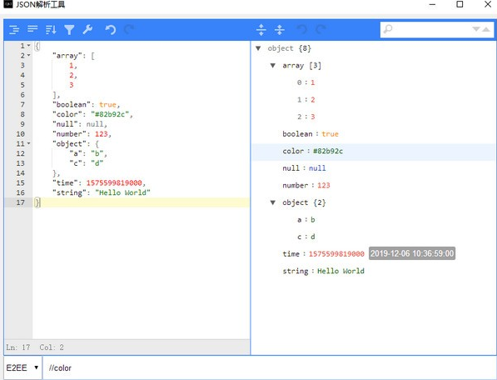This screenshot has width=497, height=380.
Task: Click the Col: 2 status bar text
Action: click(x=52, y=347)
